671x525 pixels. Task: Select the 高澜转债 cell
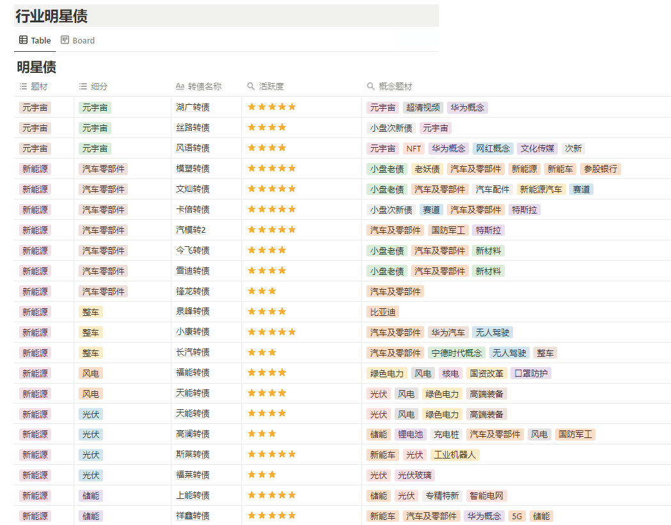[207, 434]
